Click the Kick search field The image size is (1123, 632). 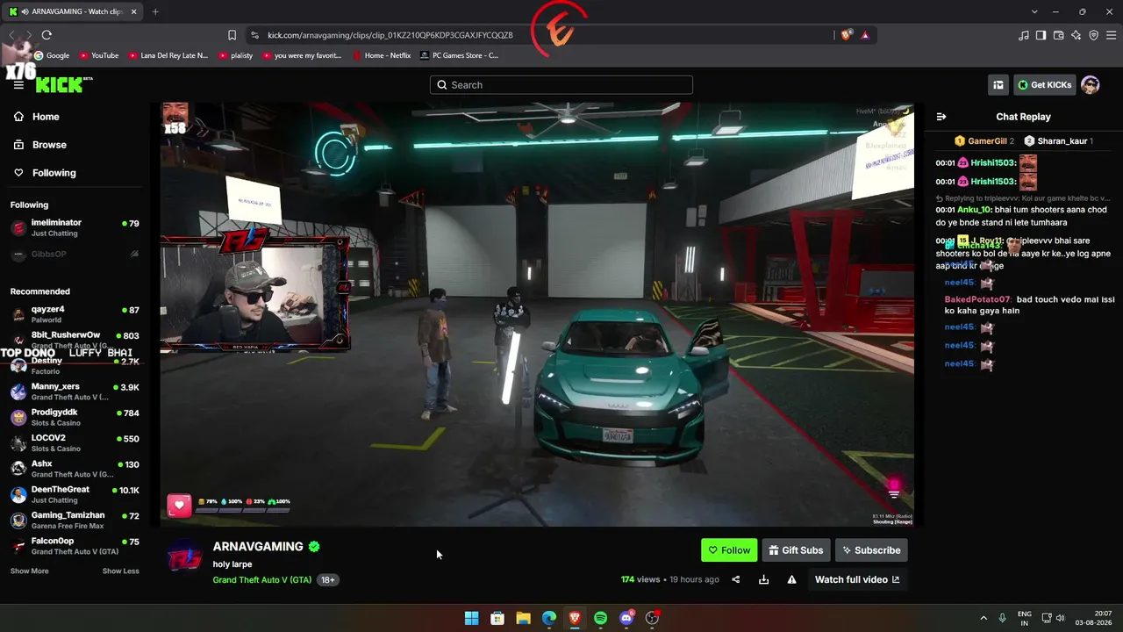pos(561,85)
